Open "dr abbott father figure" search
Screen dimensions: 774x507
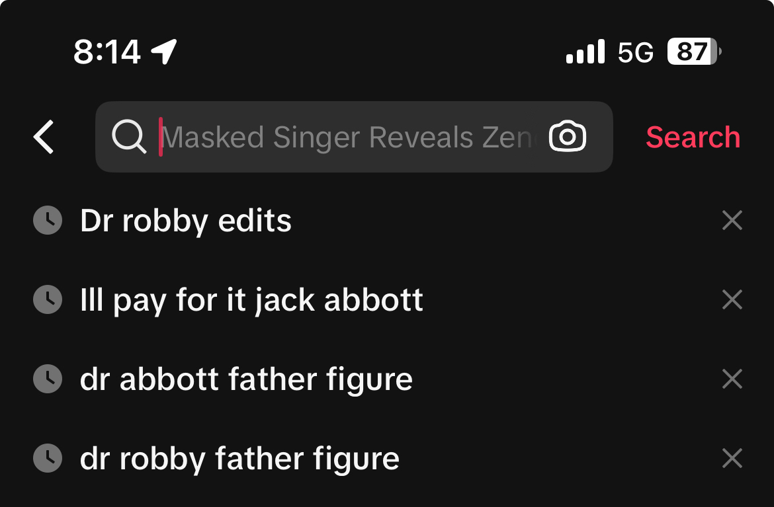point(246,379)
